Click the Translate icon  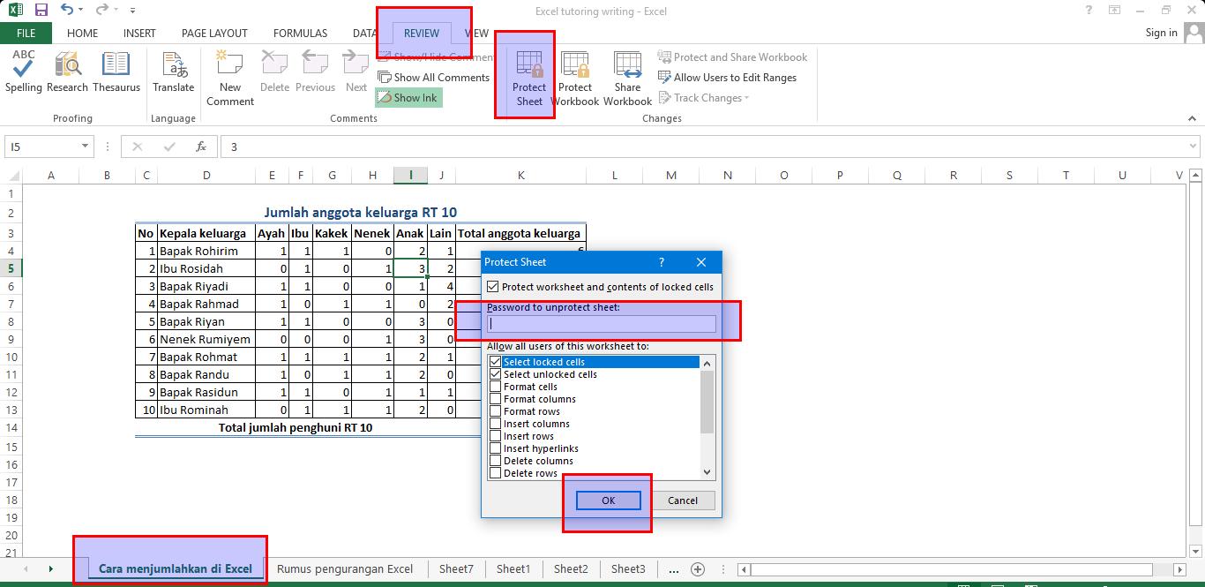coord(174,71)
